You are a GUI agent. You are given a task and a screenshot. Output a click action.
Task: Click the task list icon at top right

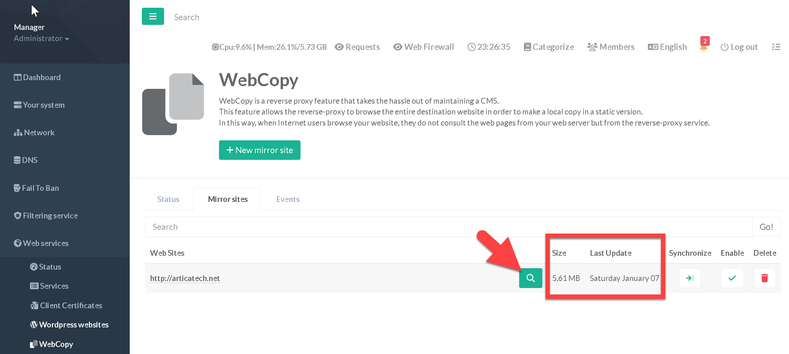coord(776,47)
